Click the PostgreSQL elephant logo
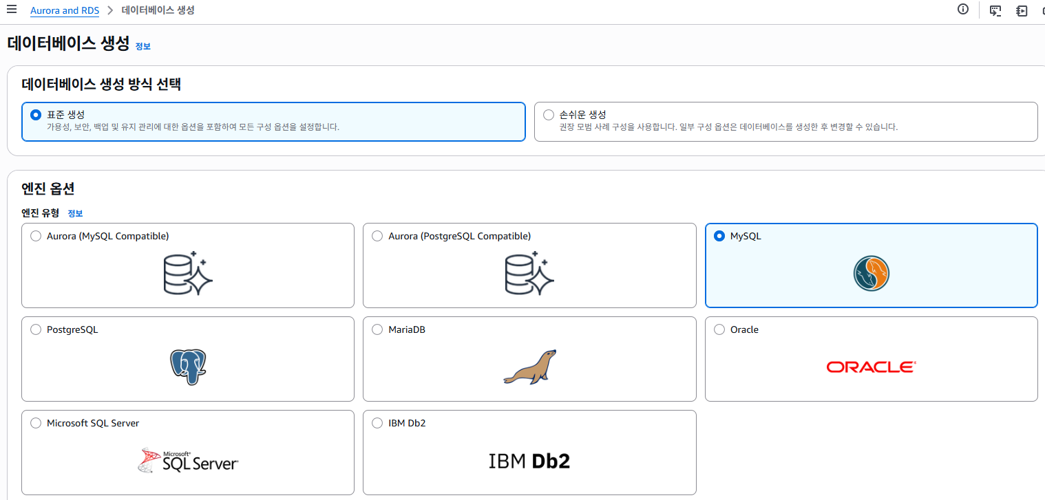Screen dimensions: 1045x500 pyautogui.click(x=188, y=367)
